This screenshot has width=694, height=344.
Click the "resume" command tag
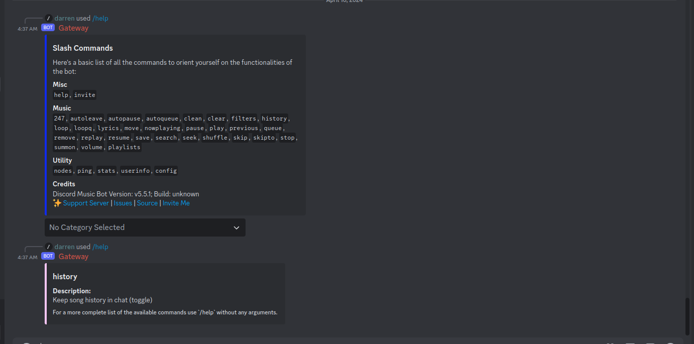[119, 138]
